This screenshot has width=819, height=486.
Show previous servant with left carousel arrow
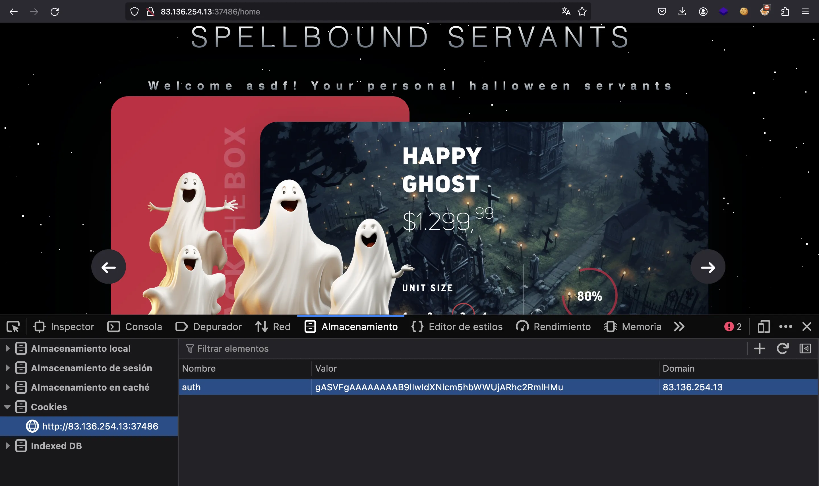109,267
